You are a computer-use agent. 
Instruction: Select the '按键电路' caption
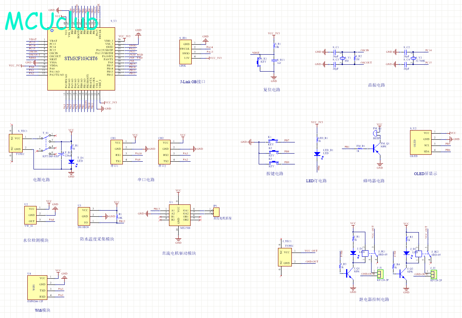275,173
